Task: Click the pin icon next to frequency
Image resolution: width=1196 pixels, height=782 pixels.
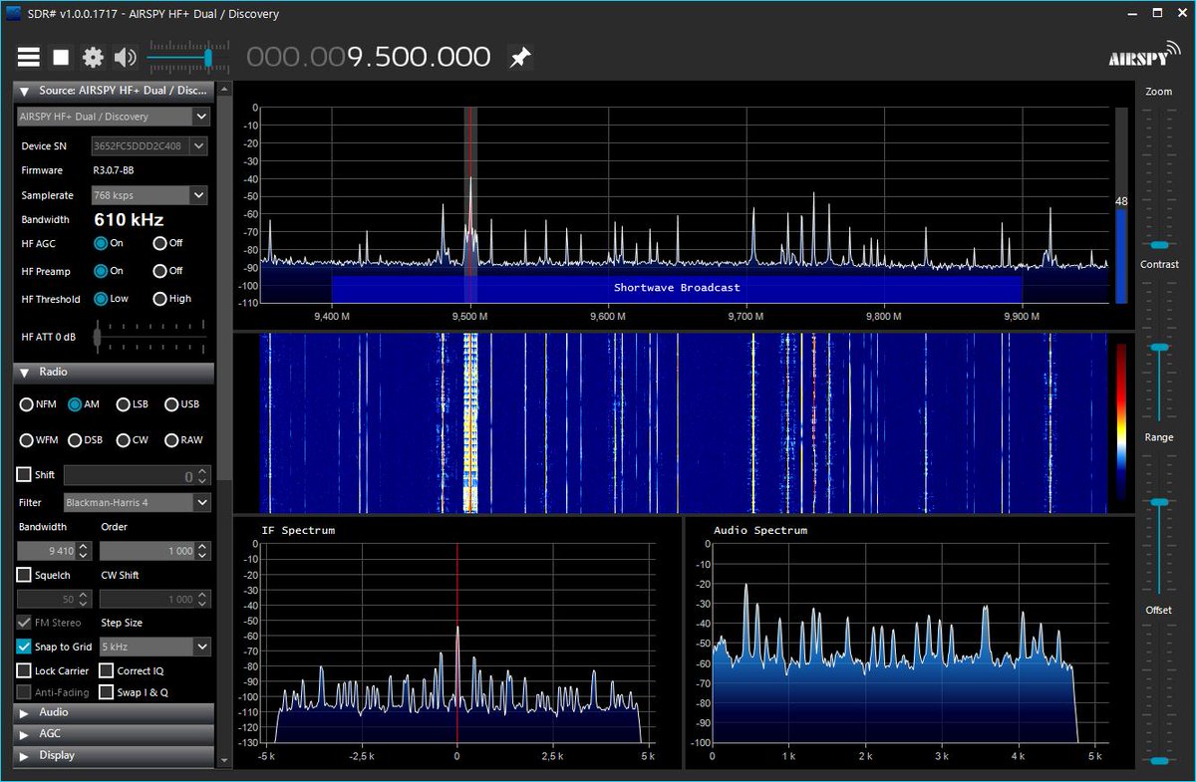Action: (519, 58)
